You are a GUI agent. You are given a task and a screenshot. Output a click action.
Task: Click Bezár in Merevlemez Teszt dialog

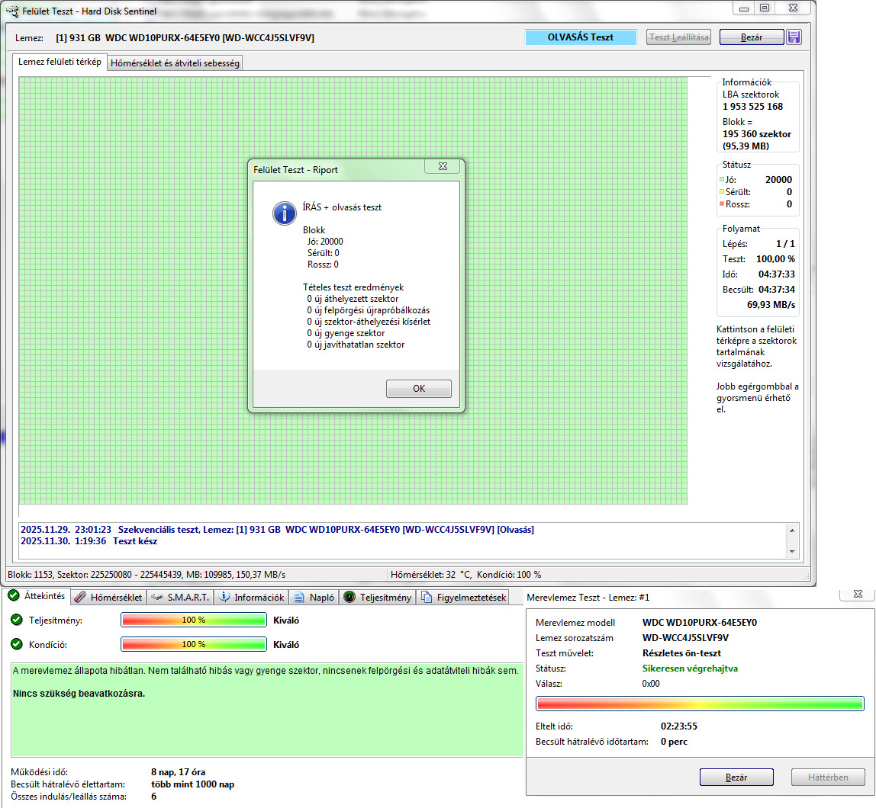click(736, 778)
